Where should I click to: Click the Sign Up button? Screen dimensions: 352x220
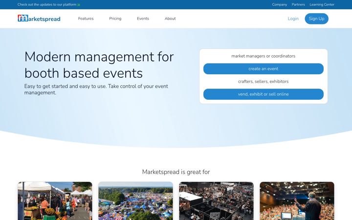coord(316,19)
